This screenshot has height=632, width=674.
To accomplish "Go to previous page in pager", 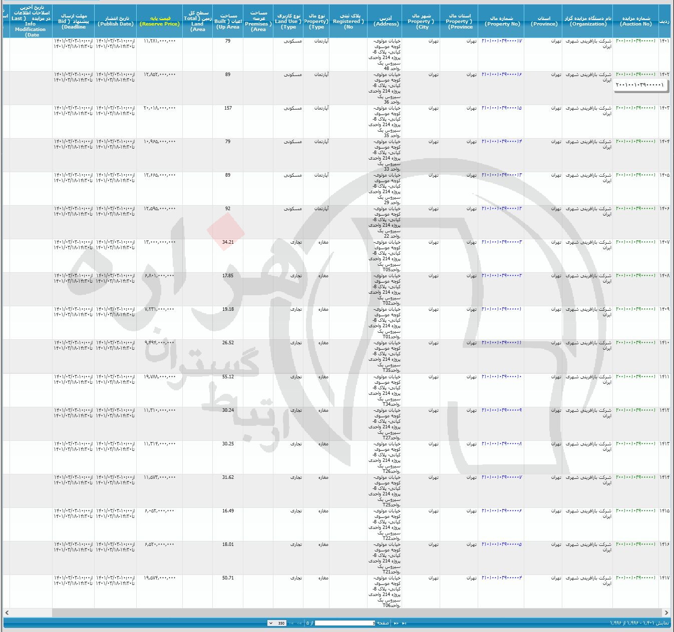I will pos(396,623).
